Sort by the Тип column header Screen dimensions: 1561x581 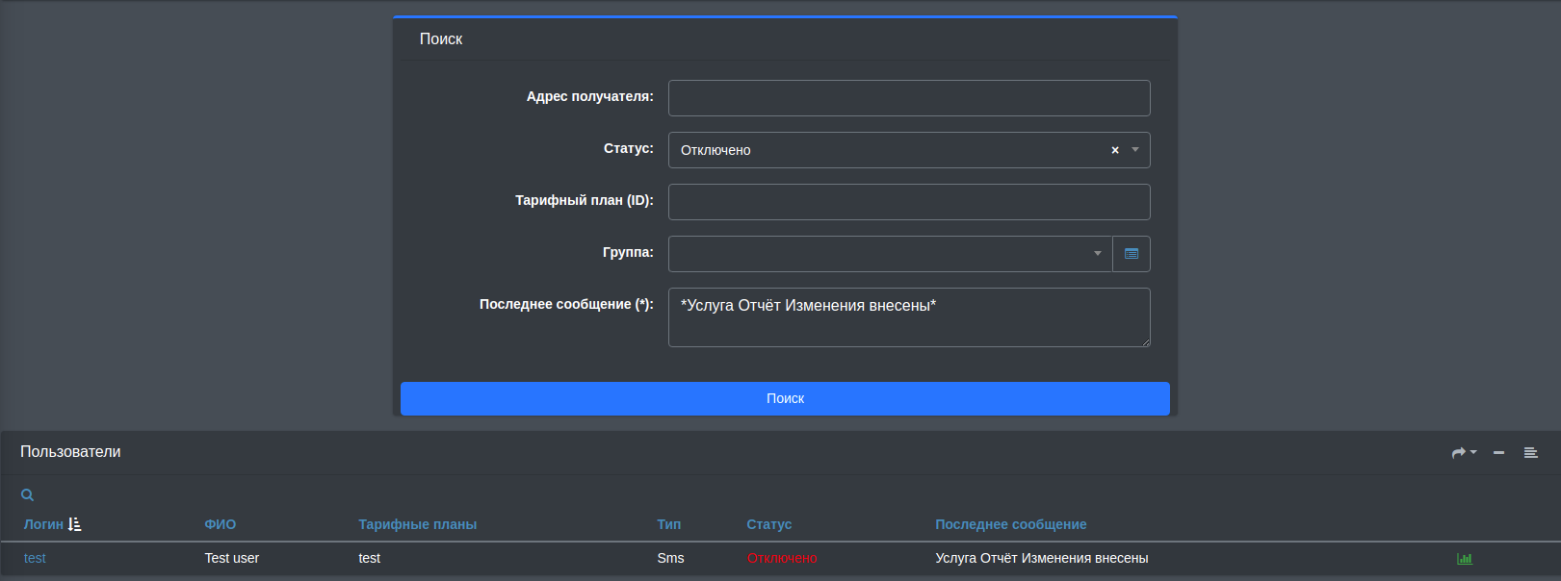pyautogui.click(x=668, y=524)
